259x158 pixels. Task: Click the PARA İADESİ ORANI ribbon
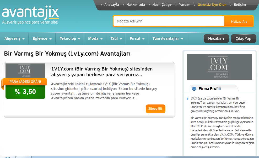click(x=25, y=82)
